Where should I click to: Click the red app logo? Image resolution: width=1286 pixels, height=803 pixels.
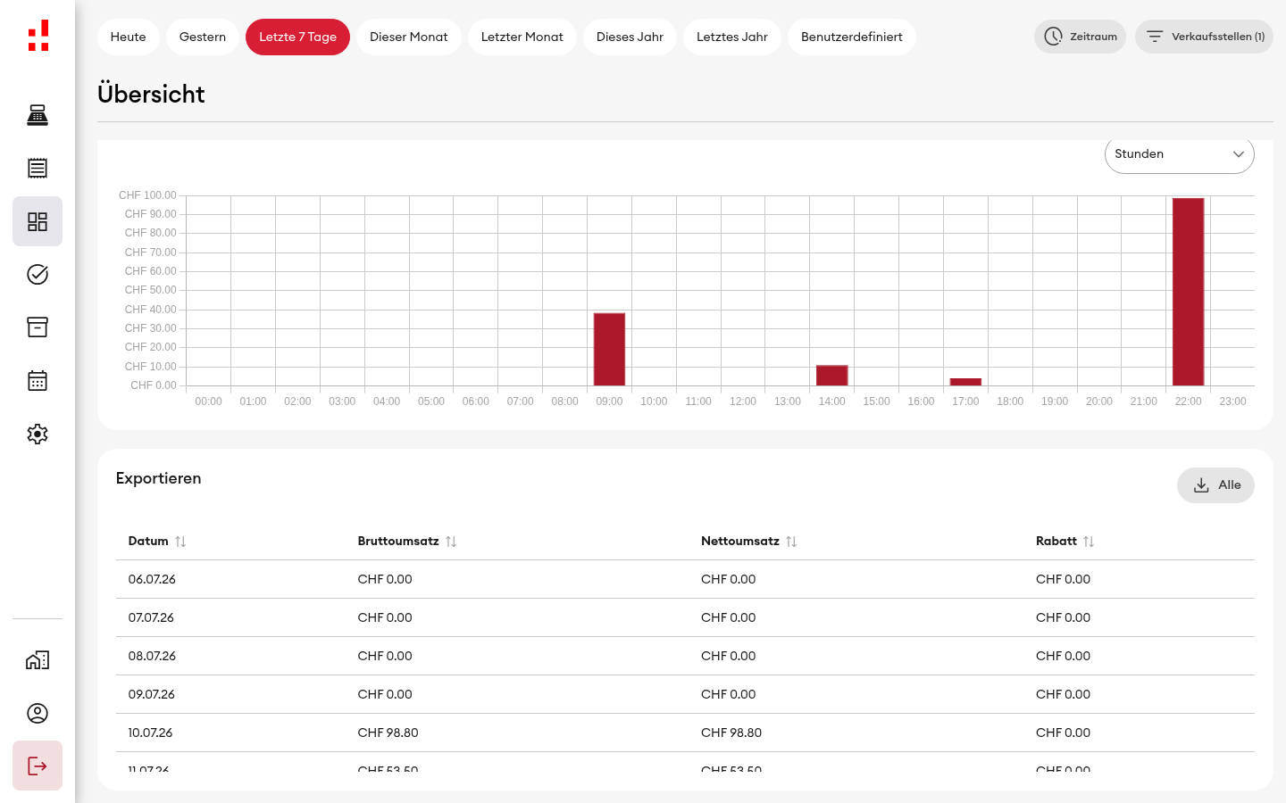pyautogui.click(x=38, y=36)
